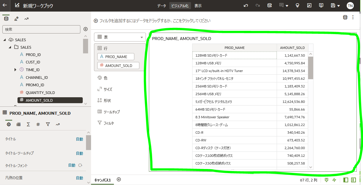Image resolution: width=363 pixels, height=185 pixels.
Task: Add a canvas with the plus next to キャンバス1
Action: (119, 179)
